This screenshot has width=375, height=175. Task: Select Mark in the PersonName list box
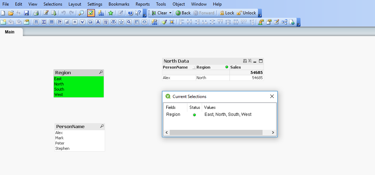(80, 138)
